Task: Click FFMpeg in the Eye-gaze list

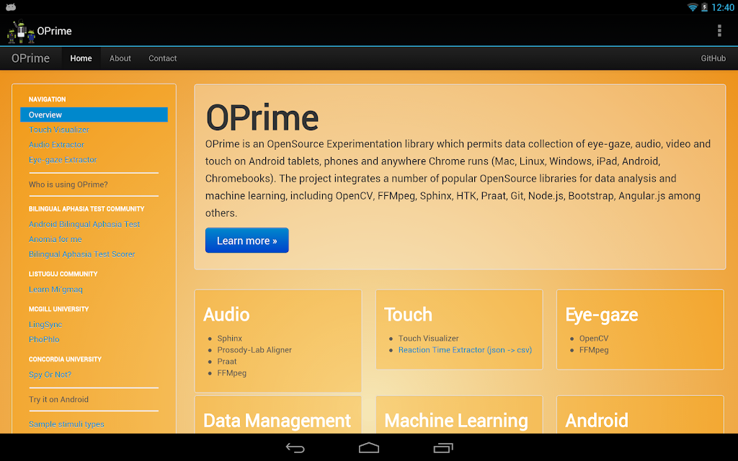Action: pos(594,349)
